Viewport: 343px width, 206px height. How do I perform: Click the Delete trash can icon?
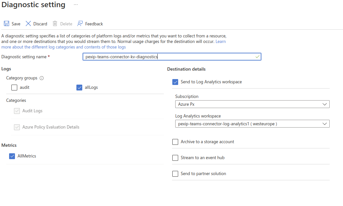pyautogui.click(x=55, y=24)
